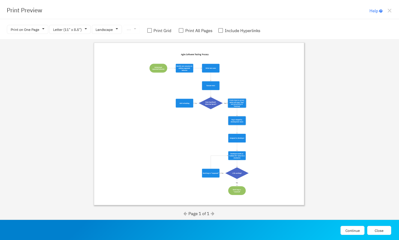The image size is (399, 240).
Task: Toggle the Print All Pages checkbox
Action: pos(181,30)
